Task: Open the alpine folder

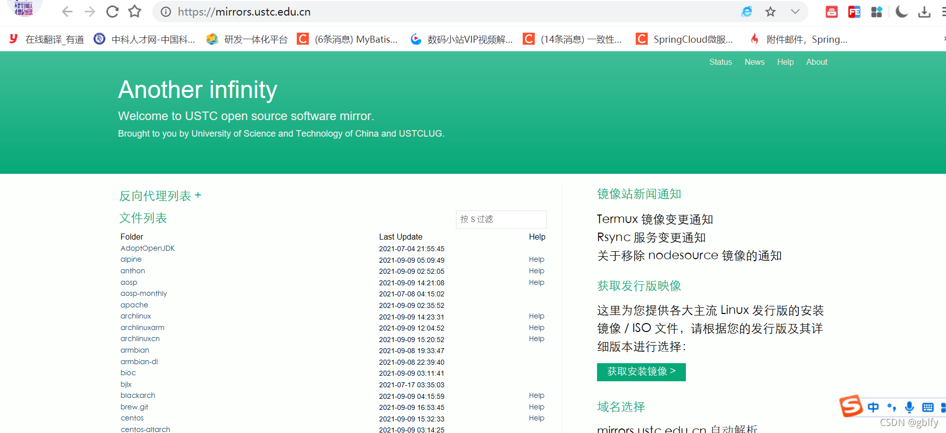Action: [131, 259]
